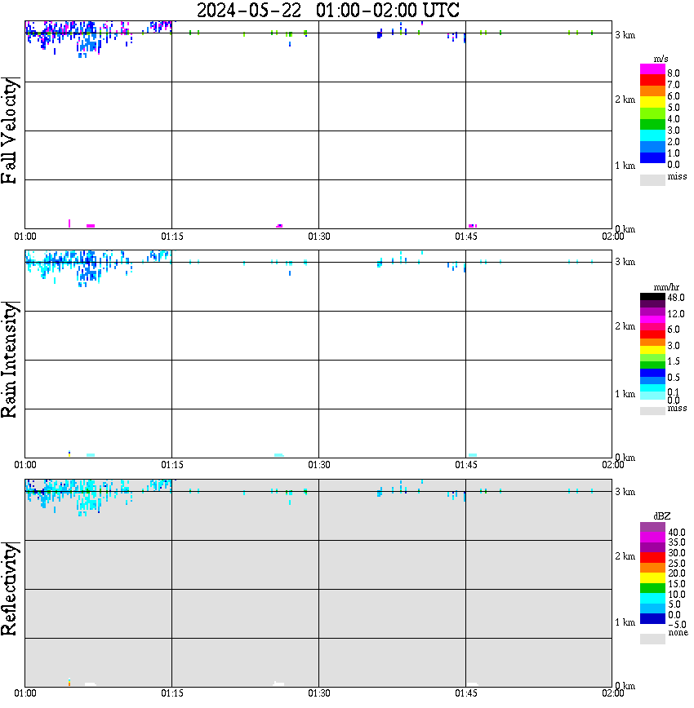Choose the red swatch in the dBZ legend
The image size is (694, 708).
[652, 557]
